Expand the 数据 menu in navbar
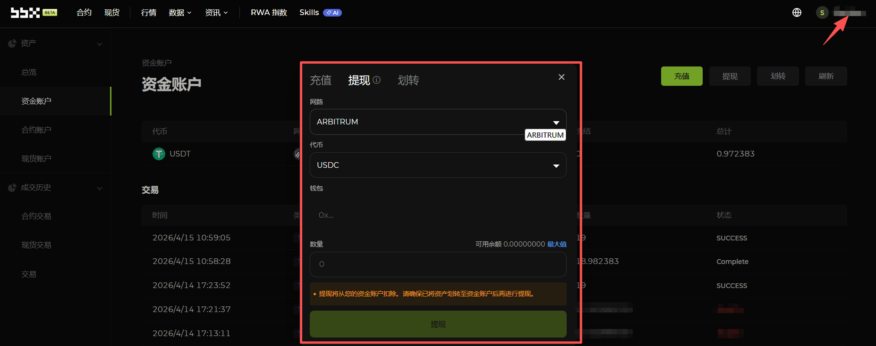 pos(180,13)
